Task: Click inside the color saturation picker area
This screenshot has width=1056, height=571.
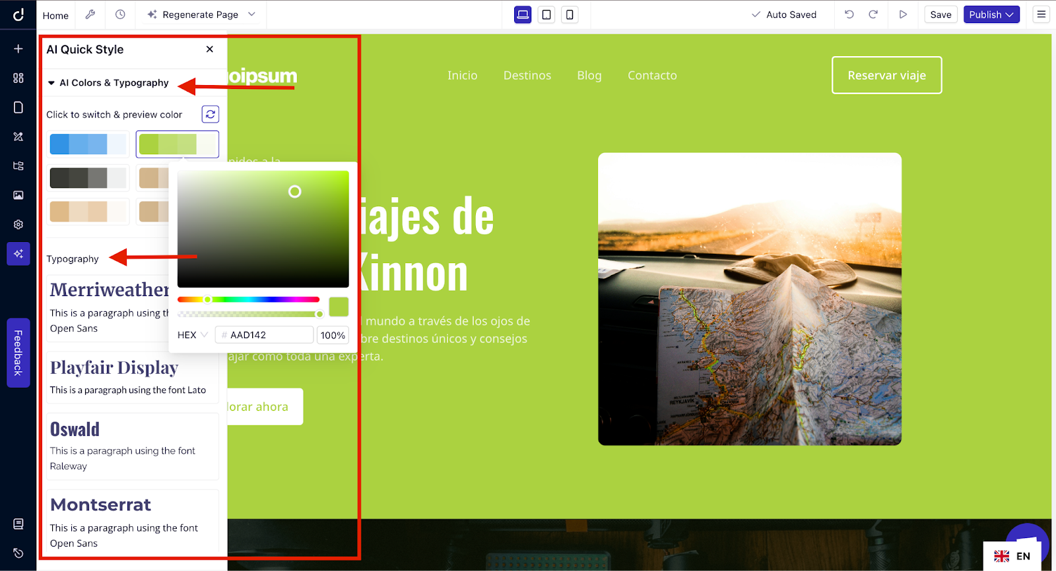Action: 263,229
